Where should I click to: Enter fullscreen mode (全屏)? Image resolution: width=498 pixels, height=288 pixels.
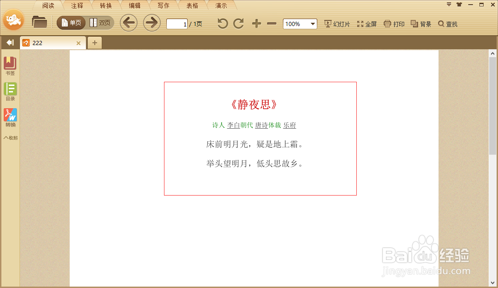tap(367, 24)
